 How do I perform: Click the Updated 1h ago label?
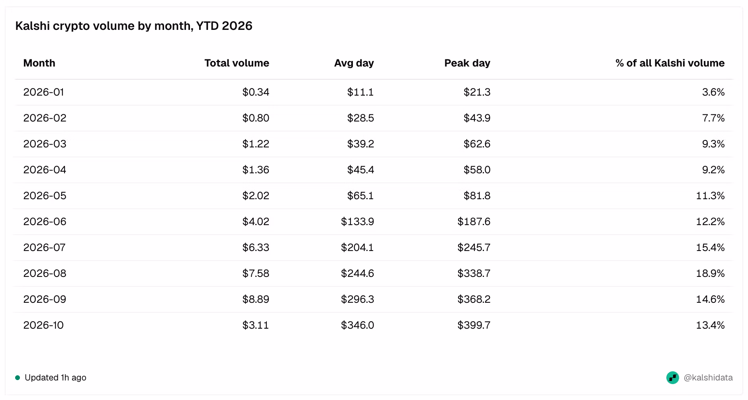[x=55, y=378]
